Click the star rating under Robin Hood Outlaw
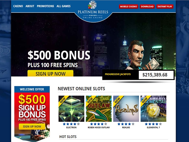The height and width of the screenshot is (142, 189). (99, 124)
